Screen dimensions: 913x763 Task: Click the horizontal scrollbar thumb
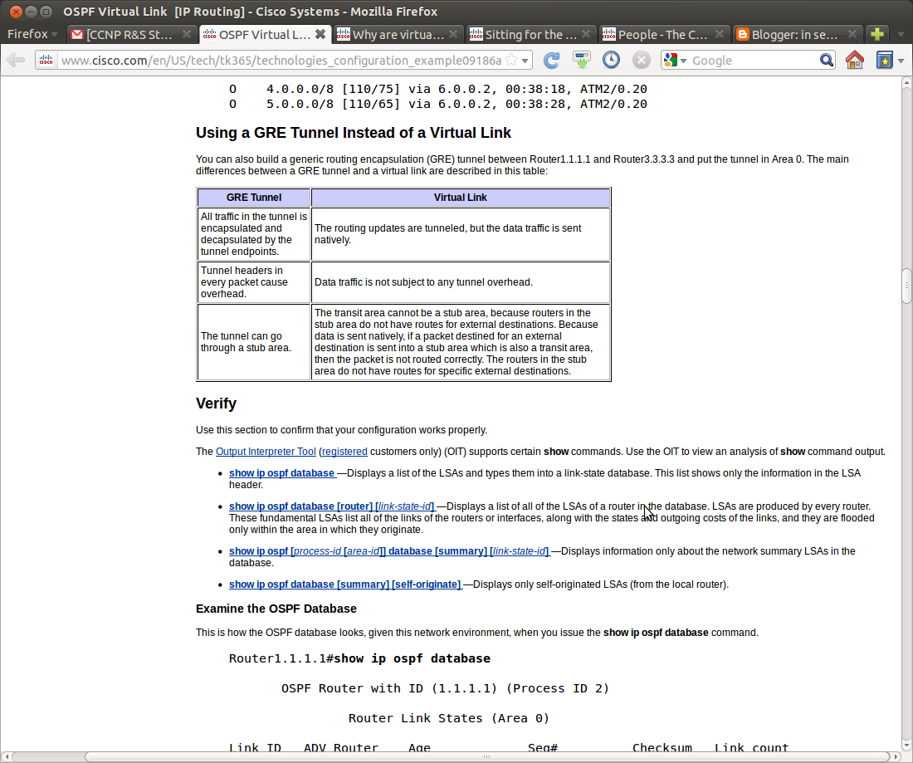coord(486,756)
